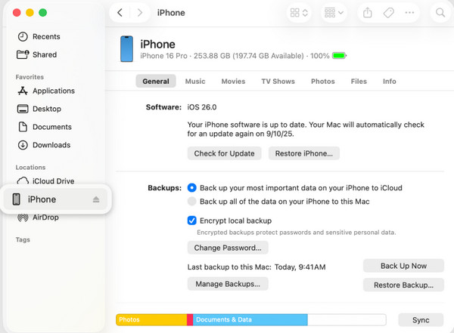Click the iPhone device icon in sidebar
The image size is (454, 333).
tap(17, 199)
